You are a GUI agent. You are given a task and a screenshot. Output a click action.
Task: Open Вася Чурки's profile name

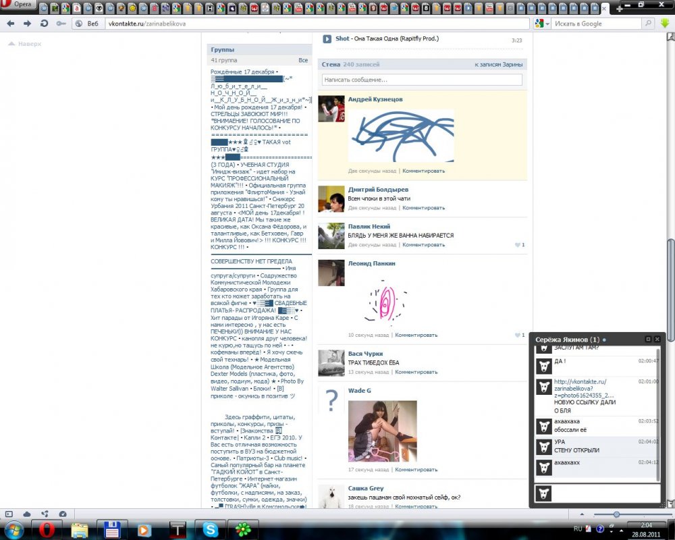coord(365,354)
